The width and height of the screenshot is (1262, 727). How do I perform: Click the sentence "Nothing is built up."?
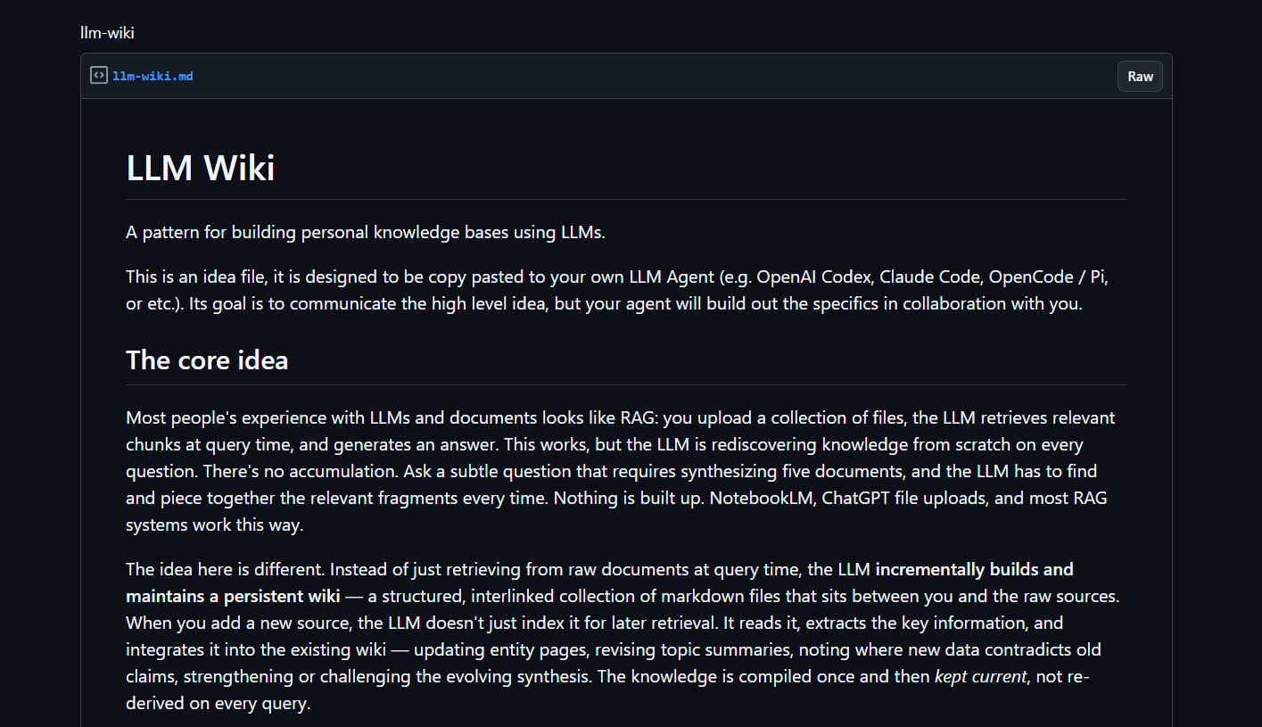[x=629, y=498]
